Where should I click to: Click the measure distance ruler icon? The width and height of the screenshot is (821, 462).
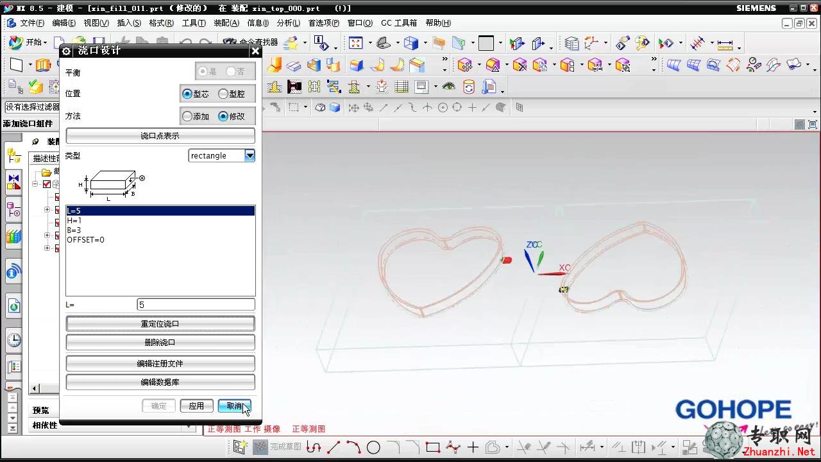pos(725,44)
